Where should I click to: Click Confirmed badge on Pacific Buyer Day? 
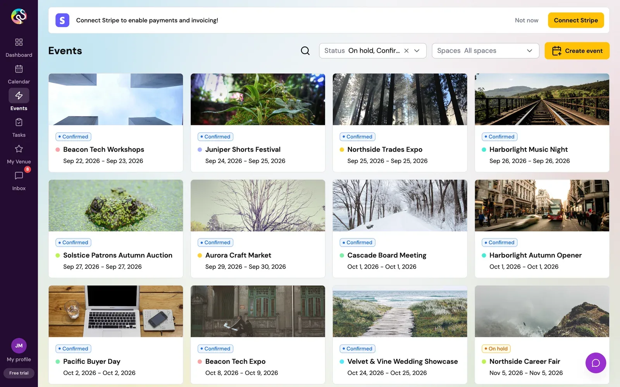tap(73, 349)
